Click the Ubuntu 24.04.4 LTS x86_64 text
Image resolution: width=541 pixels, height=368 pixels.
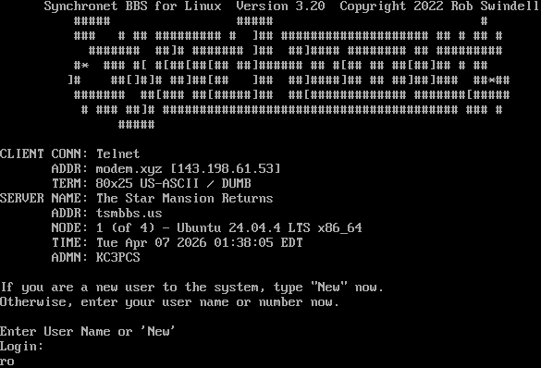[x=269, y=227]
